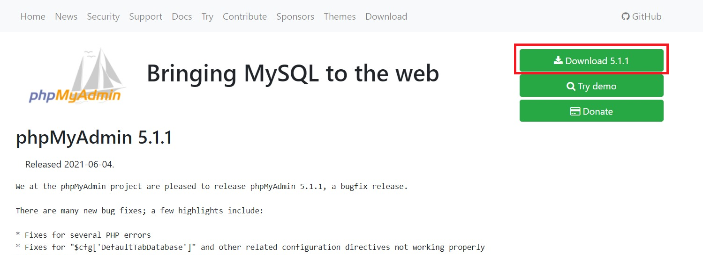
Task: Click the GitHub link text
Action: point(647,16)
